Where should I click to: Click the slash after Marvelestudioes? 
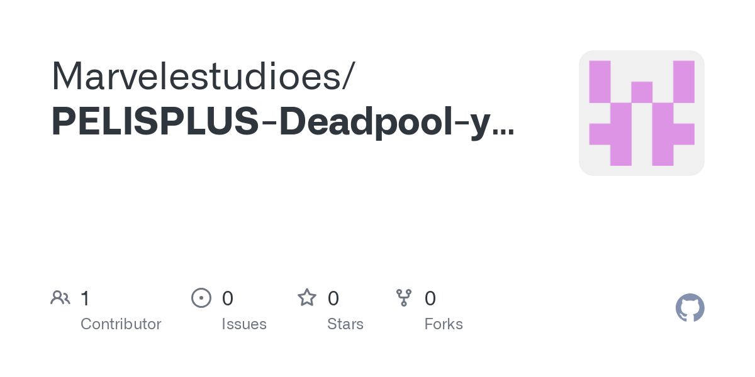click(x=347, y=77)
